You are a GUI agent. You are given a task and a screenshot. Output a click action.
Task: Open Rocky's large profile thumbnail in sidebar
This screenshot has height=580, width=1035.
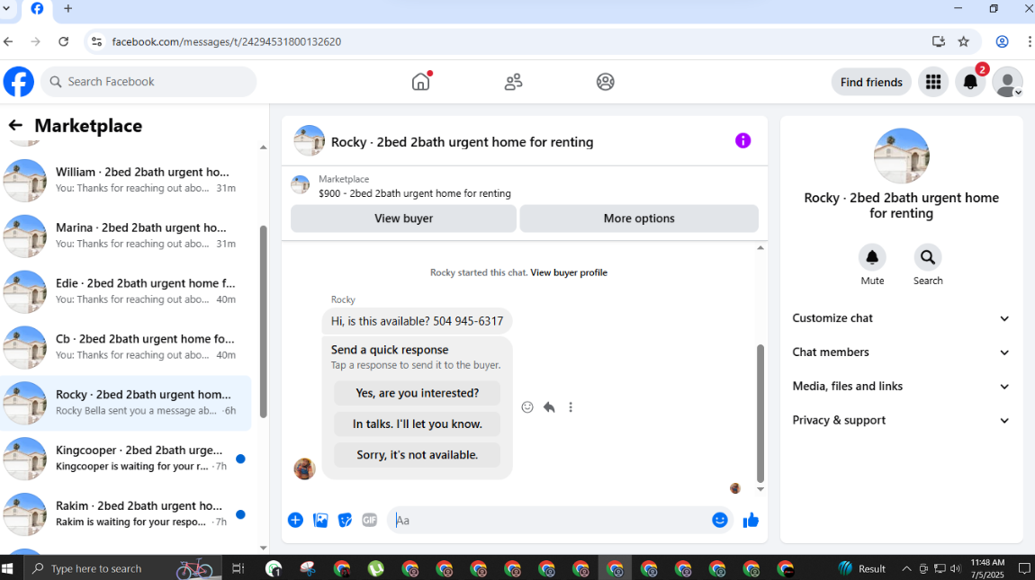(901, 156)
